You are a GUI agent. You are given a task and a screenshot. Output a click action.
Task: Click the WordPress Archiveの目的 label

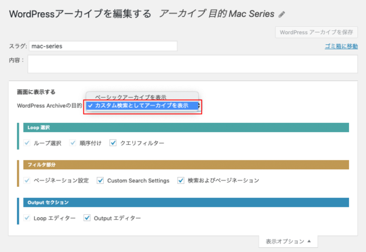click(x=49, y=106)
